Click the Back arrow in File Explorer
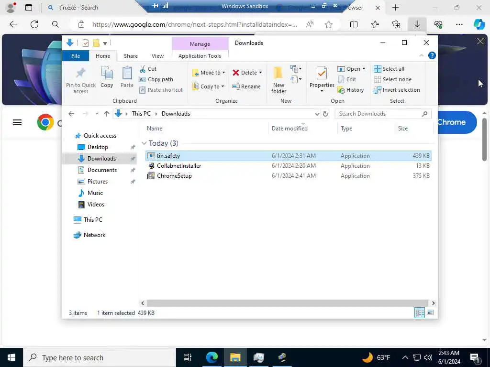 click(x=72, y=114)
